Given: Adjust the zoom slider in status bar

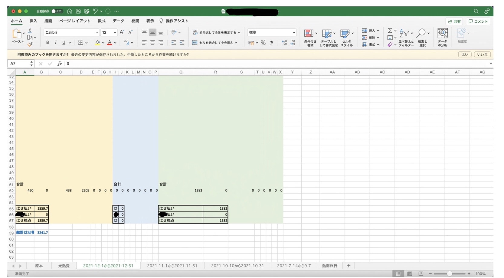Looking at the screenshot, I should (x=450, y=273).
